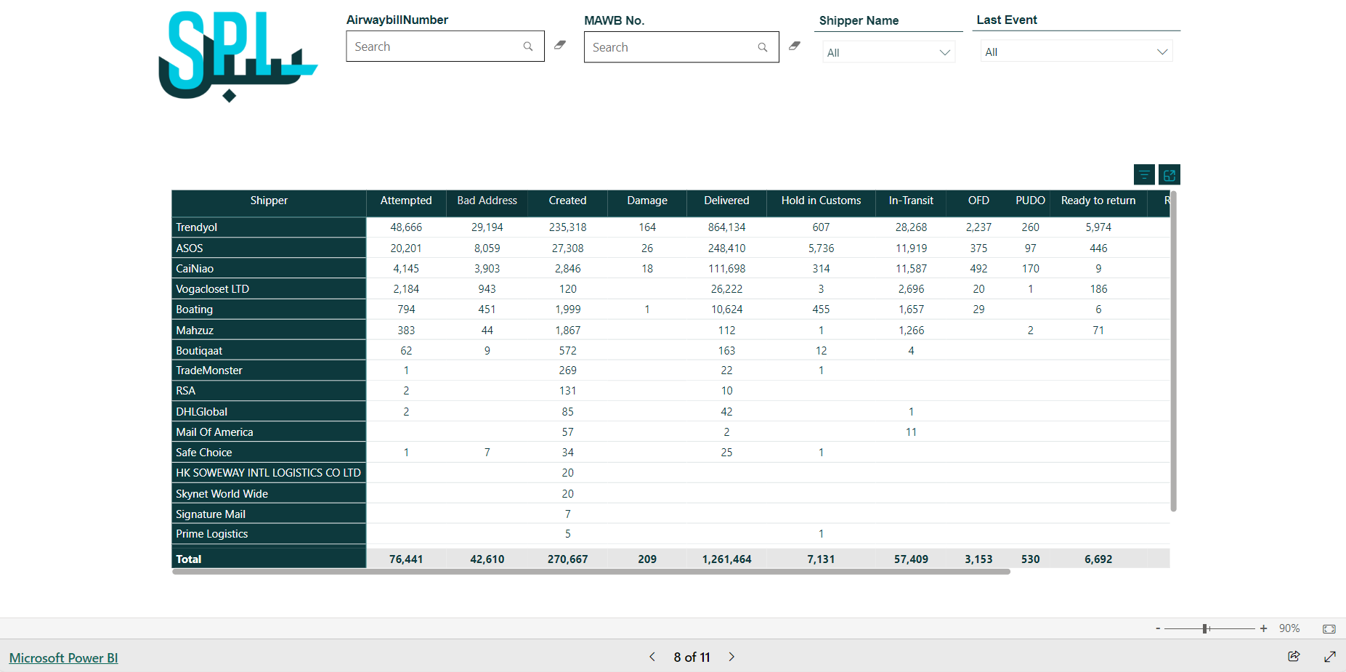Activate focus mode icon above the table
Viewport: 1346px width, 672px height.
coord(1169,174)
